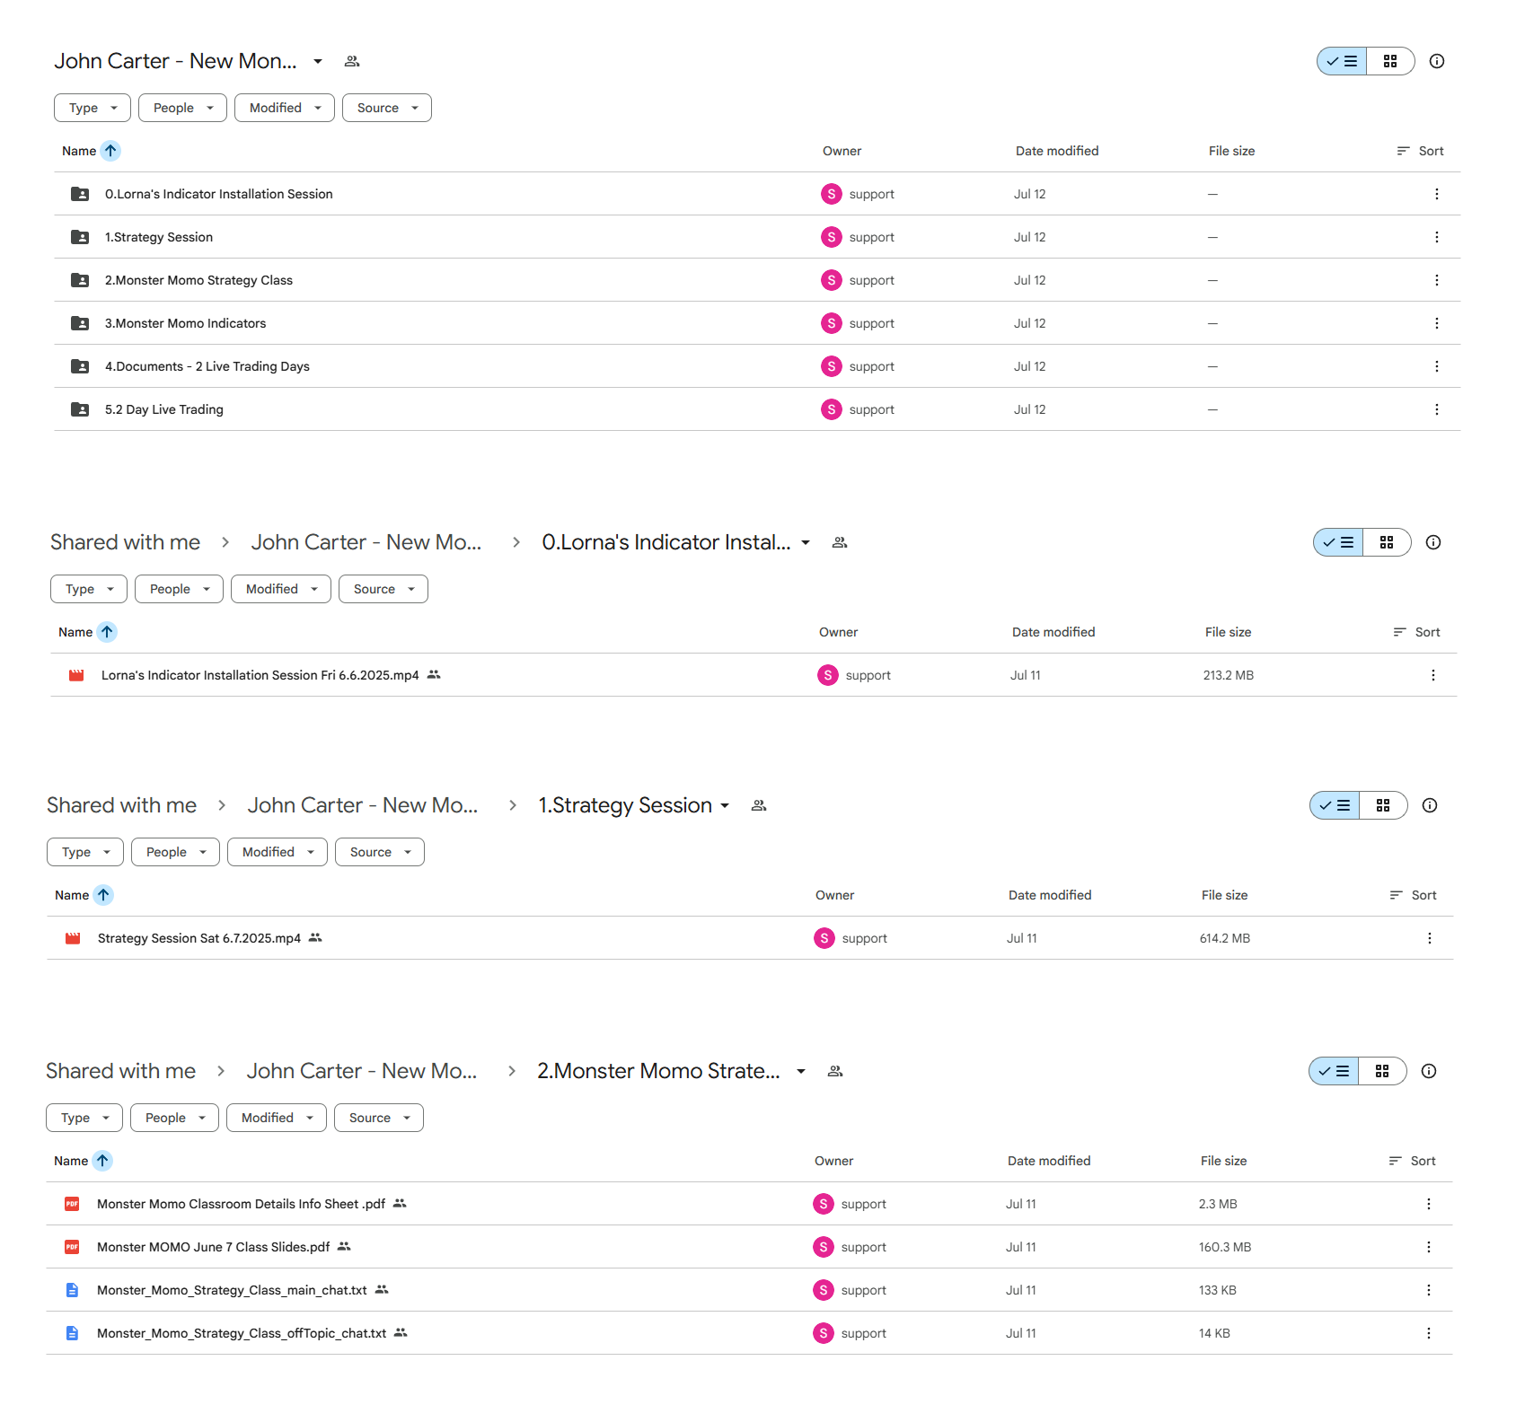The width and height of the screenshot is (1516, 1422).
Task: Go to Shared with me above 0.Lorna's Indicator Instal...
Action: [x=125, y=542]
